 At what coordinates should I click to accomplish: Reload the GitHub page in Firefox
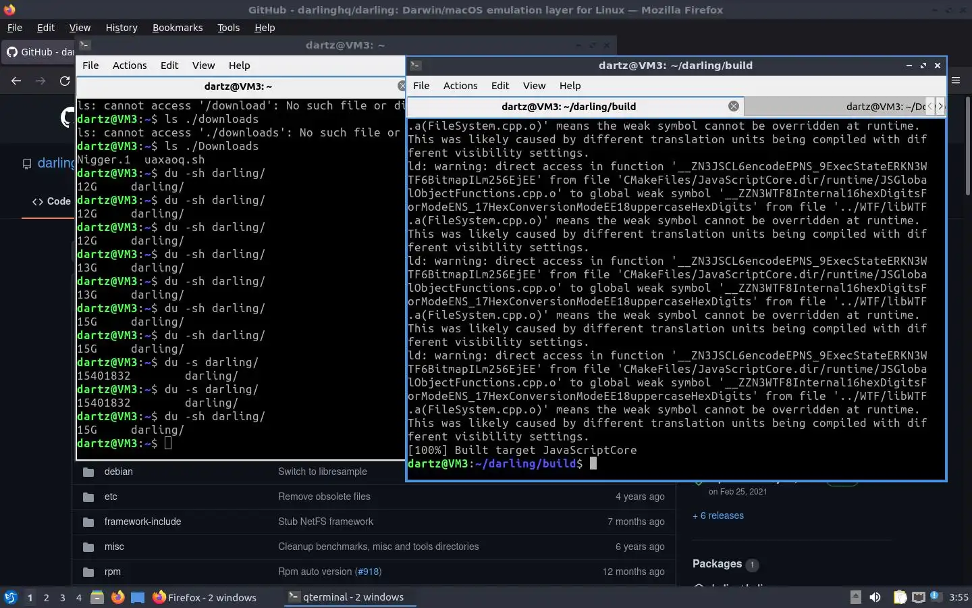tap(65, 81)
